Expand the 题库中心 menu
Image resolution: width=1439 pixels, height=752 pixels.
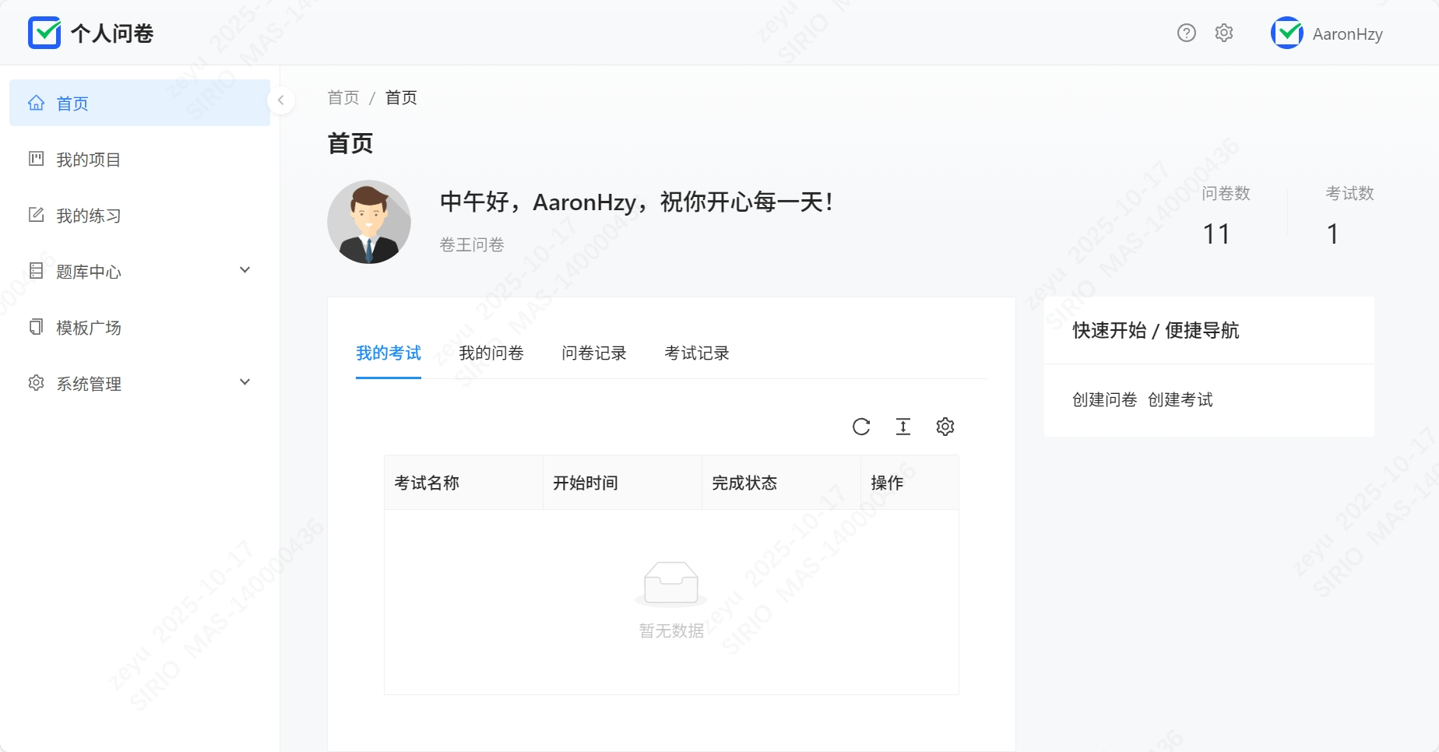click(x=88, y=271)
